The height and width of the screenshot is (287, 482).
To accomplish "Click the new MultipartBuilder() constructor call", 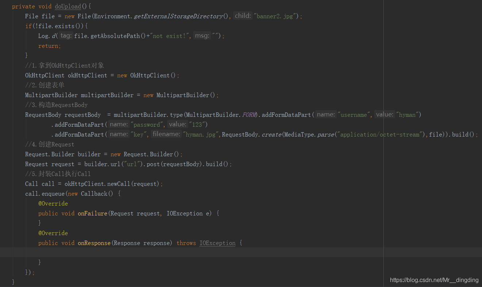I will pyautogui.click(x=180, y=95).
